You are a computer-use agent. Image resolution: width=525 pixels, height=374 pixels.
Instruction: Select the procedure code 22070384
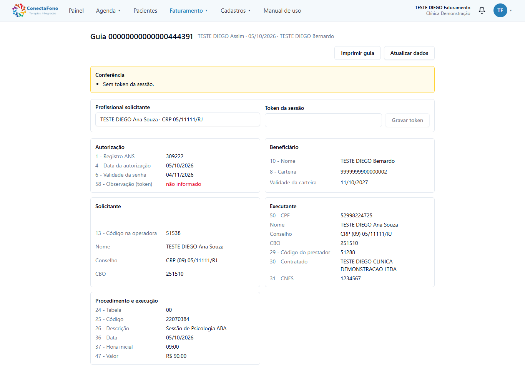pos(178,319)
